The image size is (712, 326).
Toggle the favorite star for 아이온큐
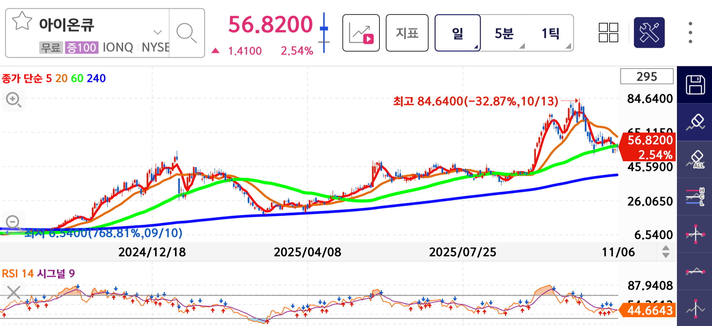click(x=22, y=22)
